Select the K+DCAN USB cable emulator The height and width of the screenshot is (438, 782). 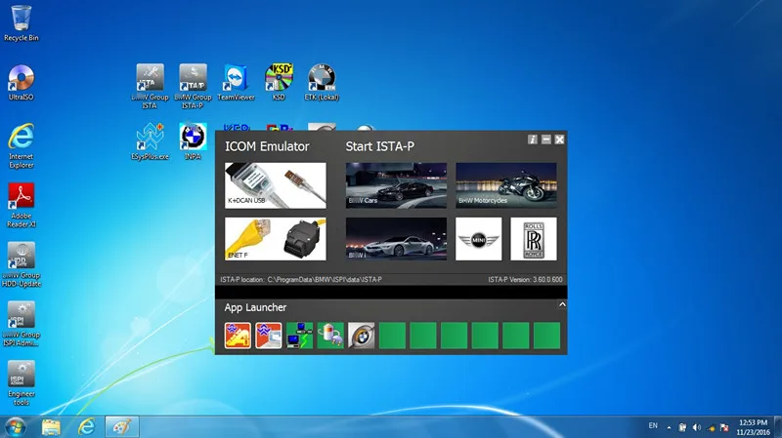tap(275, 185)
